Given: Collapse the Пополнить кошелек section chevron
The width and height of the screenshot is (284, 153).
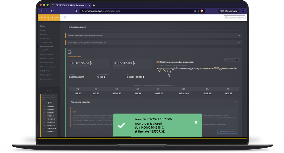Looking at the screenshot, I should (236, 101).
